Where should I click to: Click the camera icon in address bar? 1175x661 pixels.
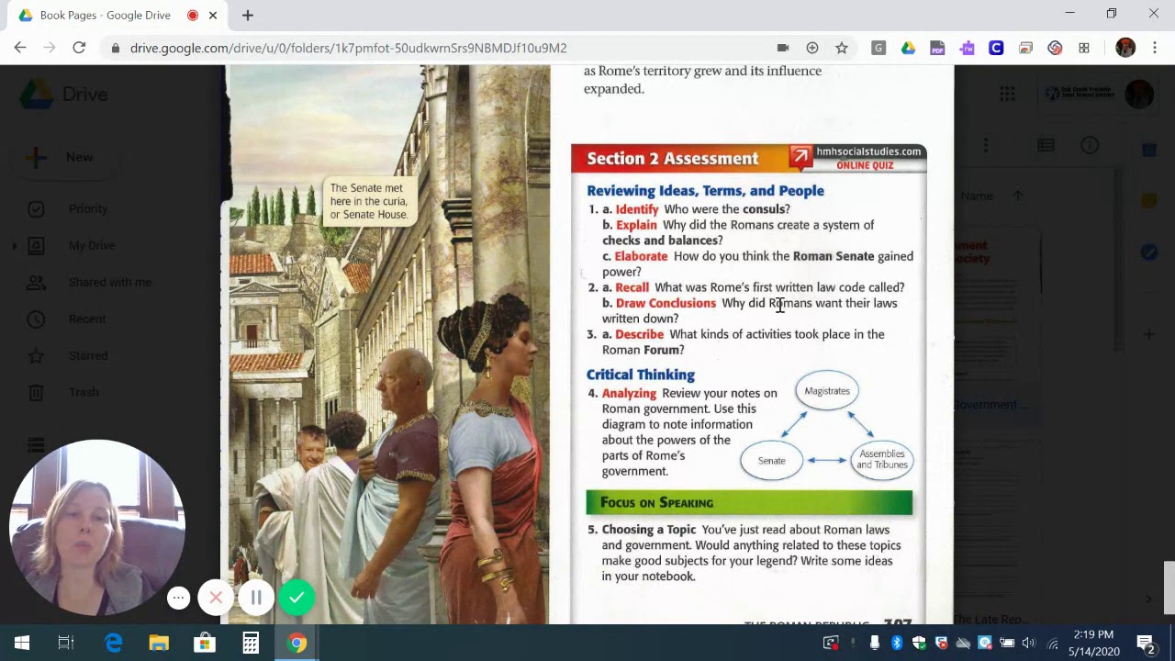(x=783, y=48)
